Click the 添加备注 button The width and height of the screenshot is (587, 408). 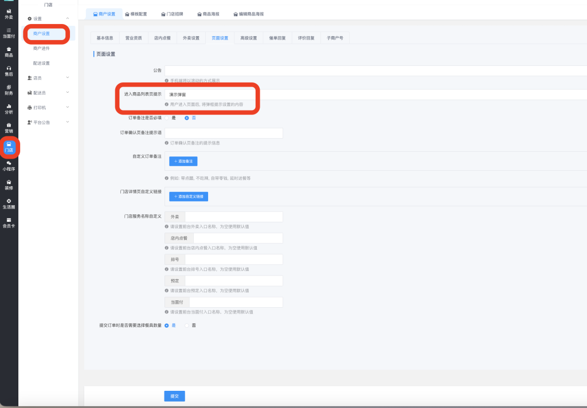point(183,162)
